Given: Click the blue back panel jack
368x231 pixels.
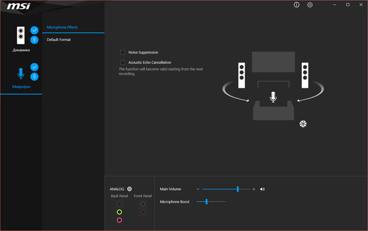Looking at the screenshot, I should (119, 204).
